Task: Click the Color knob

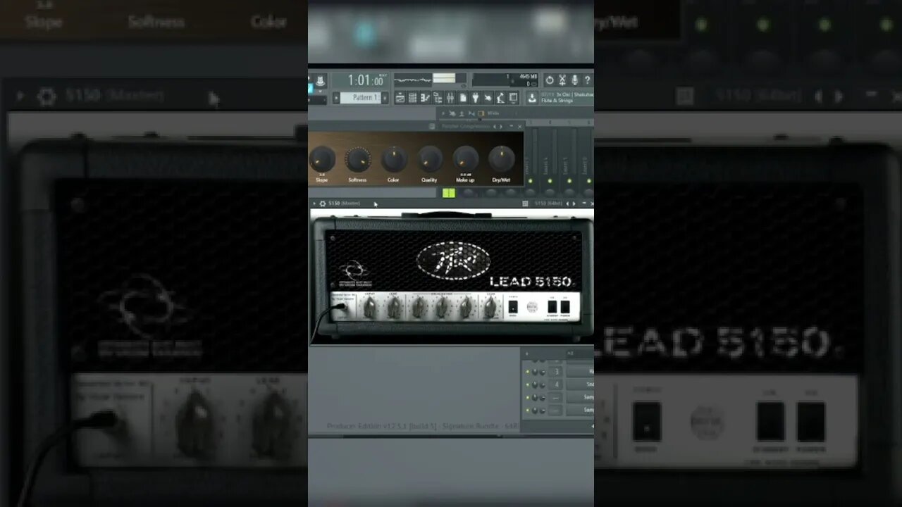Action: 393,159
